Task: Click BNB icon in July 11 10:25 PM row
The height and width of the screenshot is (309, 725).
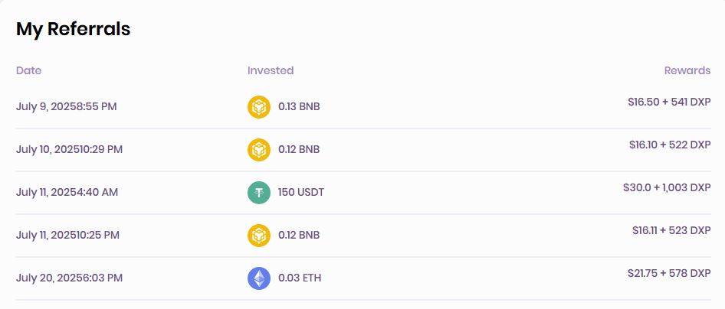Action: click(259, 236)
